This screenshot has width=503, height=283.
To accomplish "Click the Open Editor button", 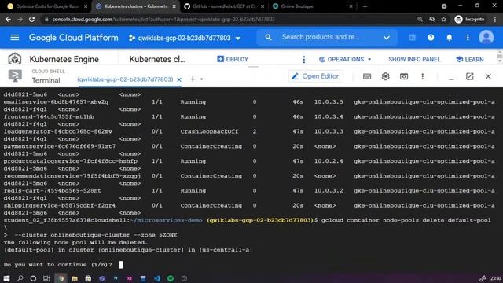I will (x=316, y=76).
